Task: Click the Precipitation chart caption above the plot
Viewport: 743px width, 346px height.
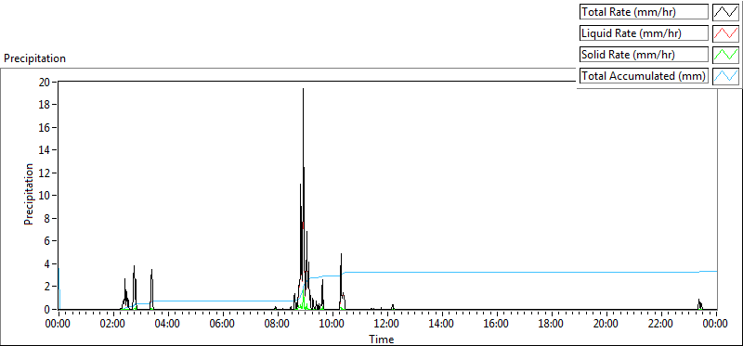Action: pyautogui.click(x=34, y=58)
